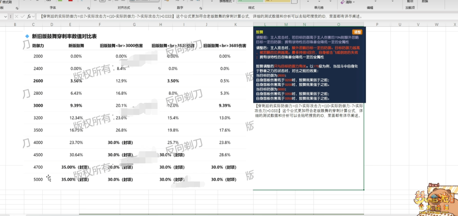Image resolution: width=458 pixels, height=216 pixels.
Task: Select column P header
Action: 377,25
